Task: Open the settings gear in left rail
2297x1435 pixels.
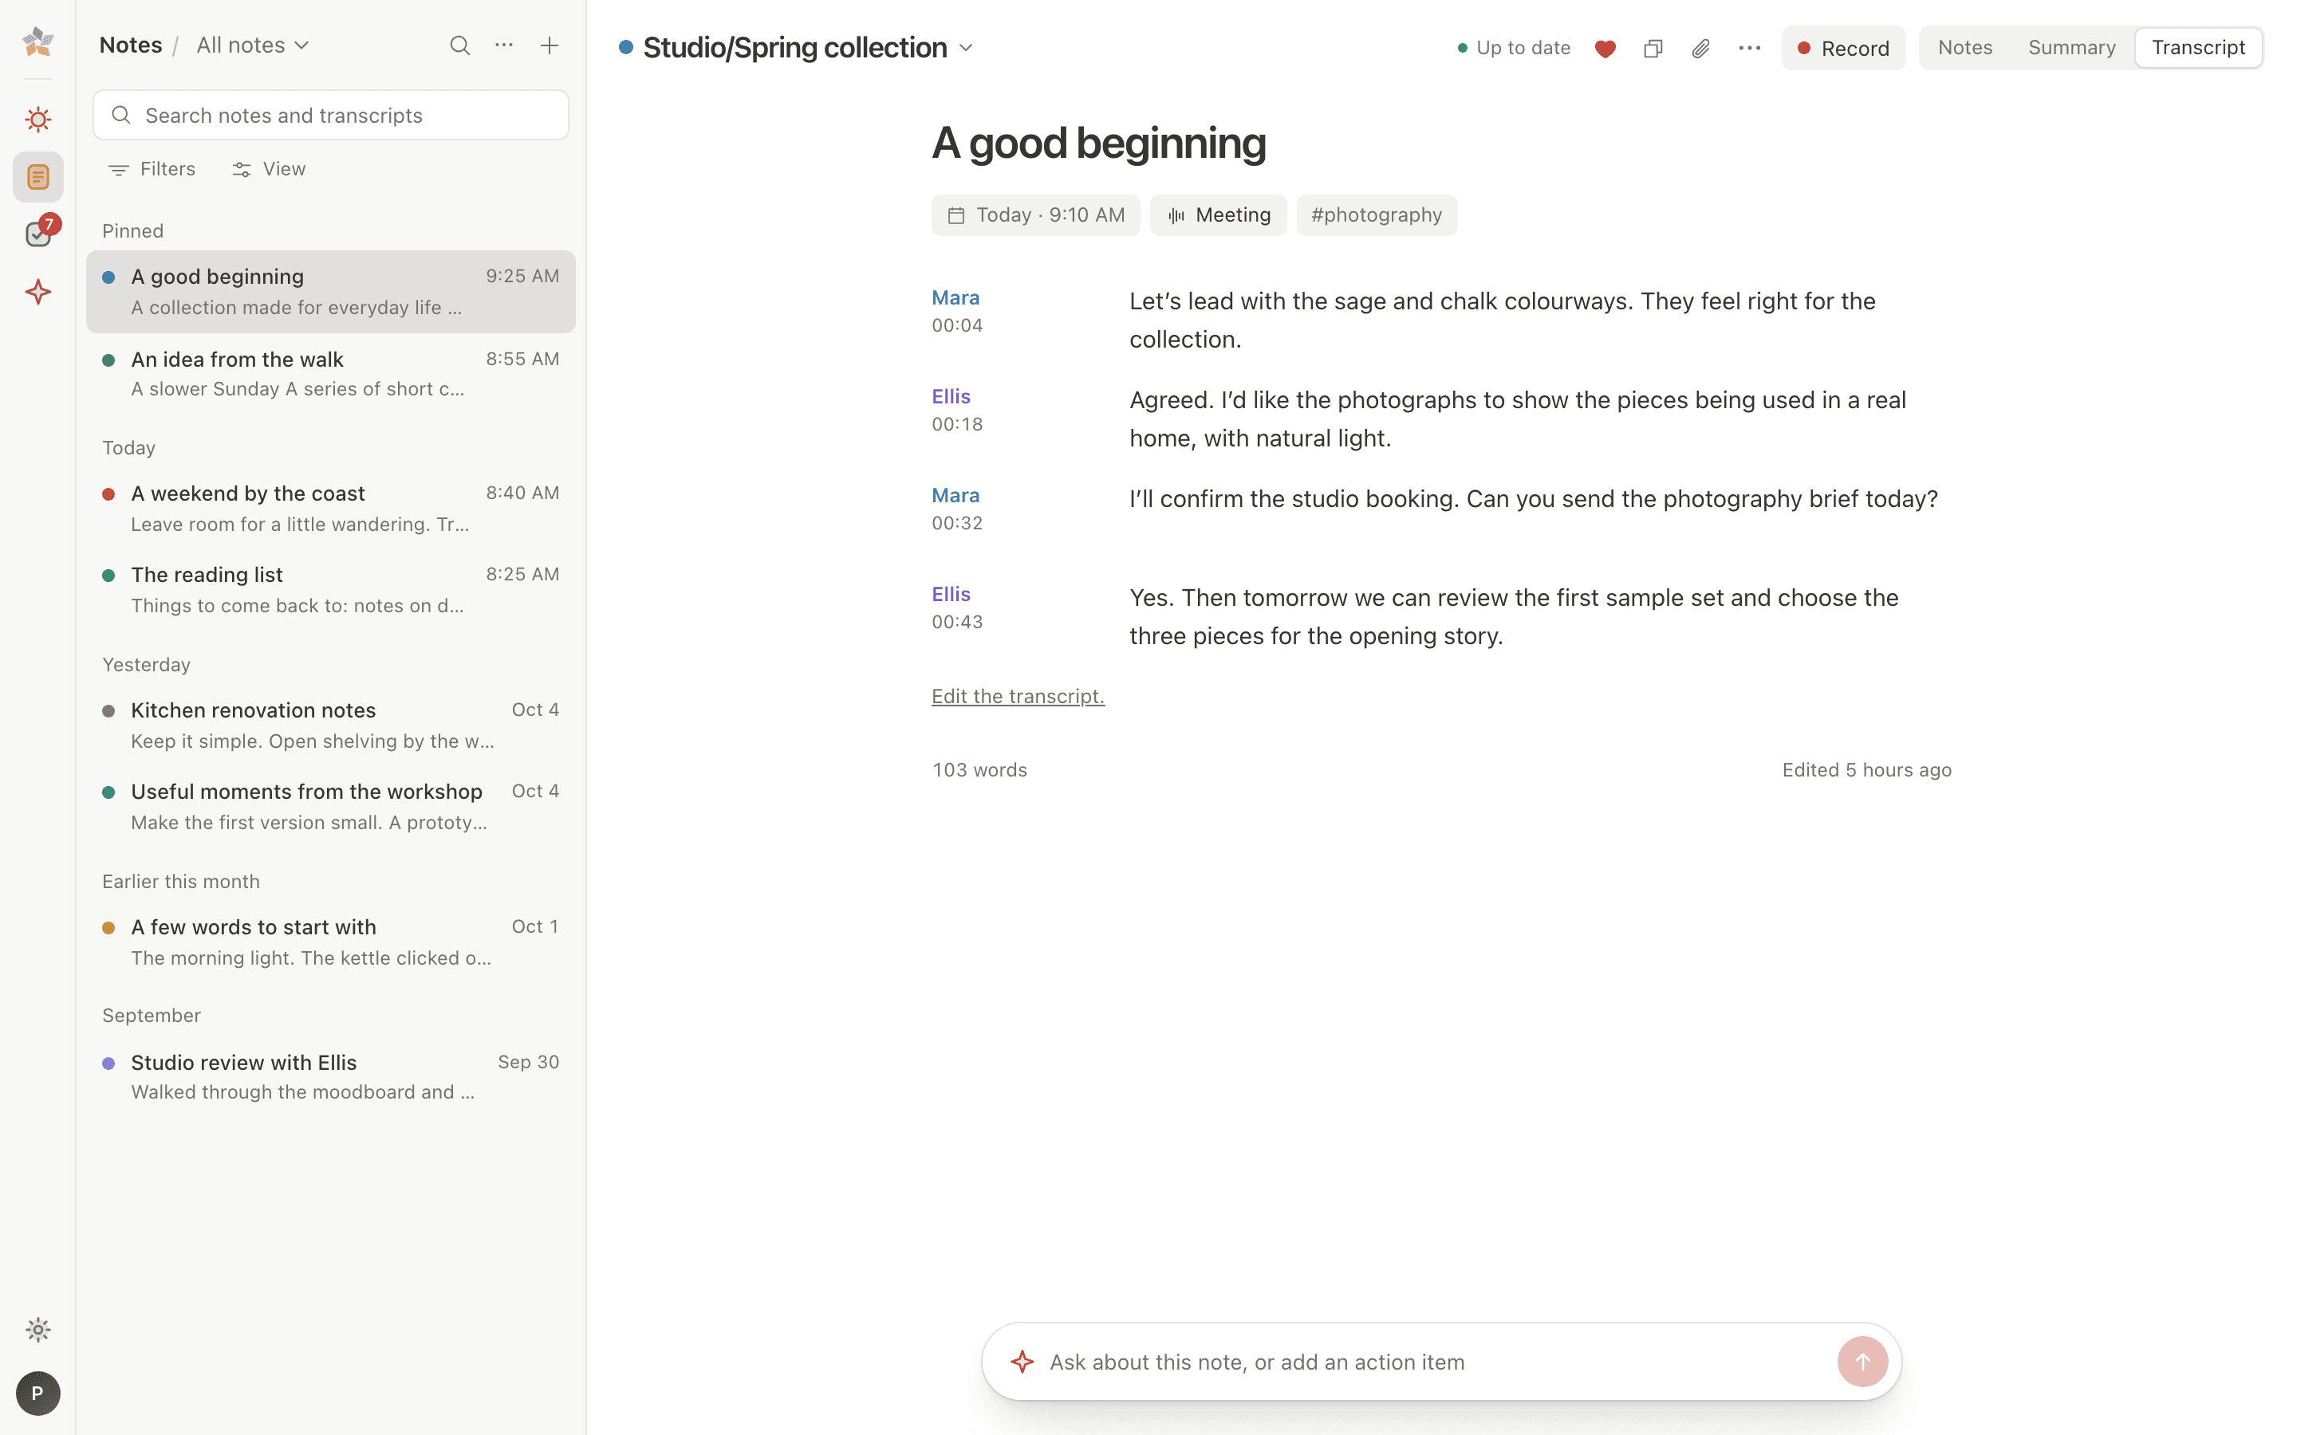Action: pos(38,1330)
